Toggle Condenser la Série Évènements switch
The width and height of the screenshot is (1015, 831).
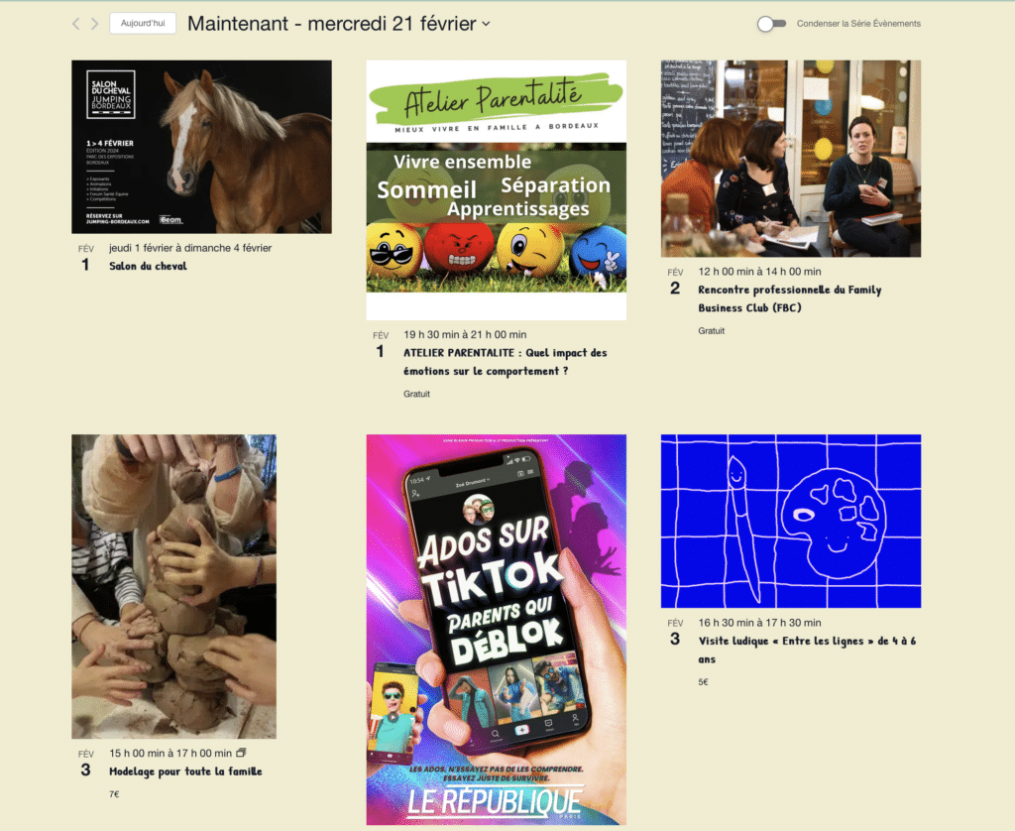771,24
